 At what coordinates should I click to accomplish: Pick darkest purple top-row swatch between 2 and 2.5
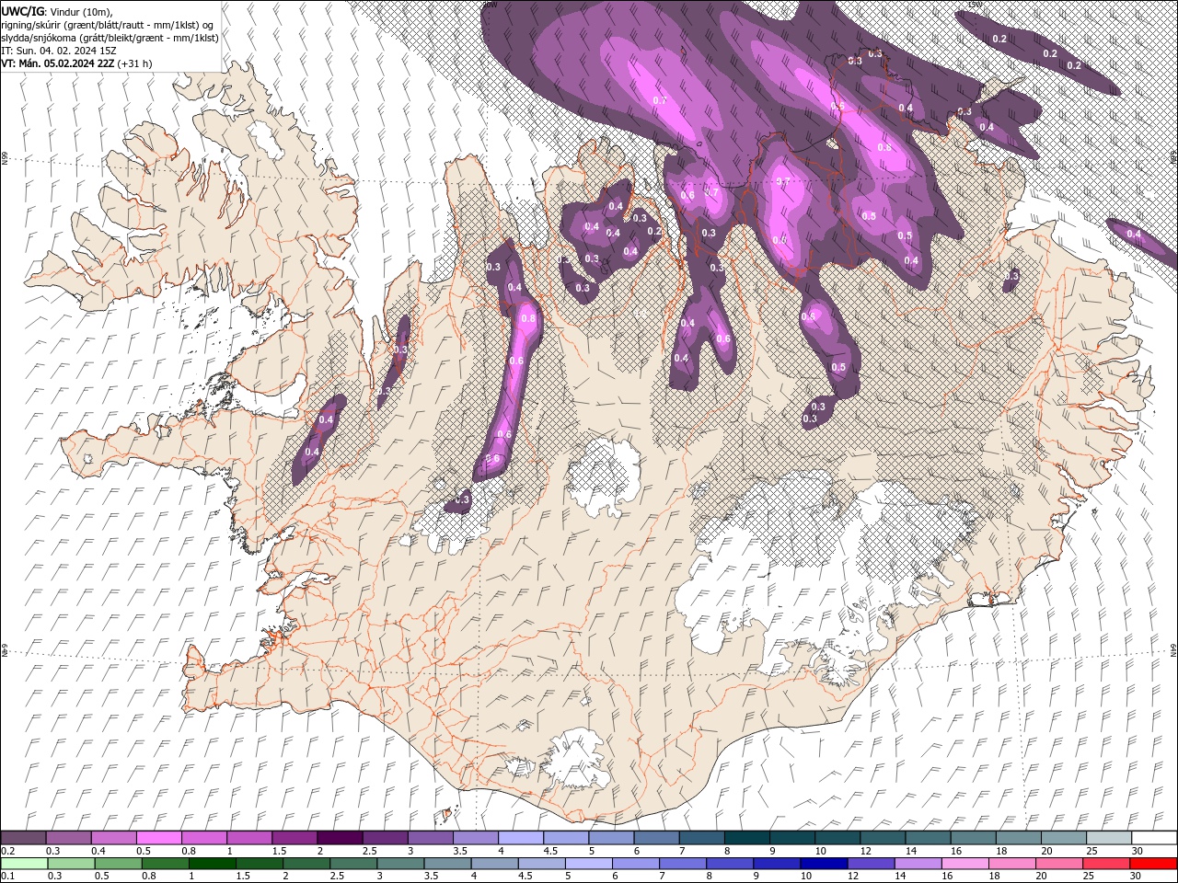click(x=340, y=838)
